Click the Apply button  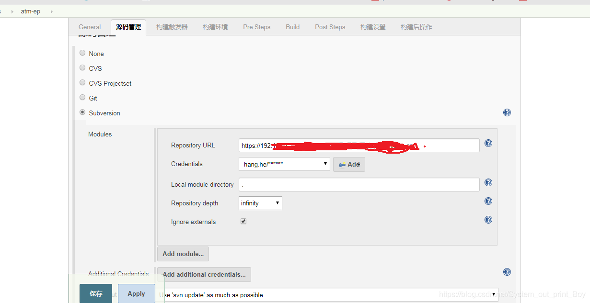tap(137, 293)
